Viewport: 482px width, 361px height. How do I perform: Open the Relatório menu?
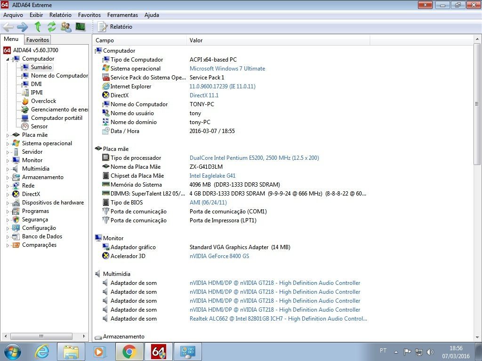pyautogui.click(x=60, y=15)
